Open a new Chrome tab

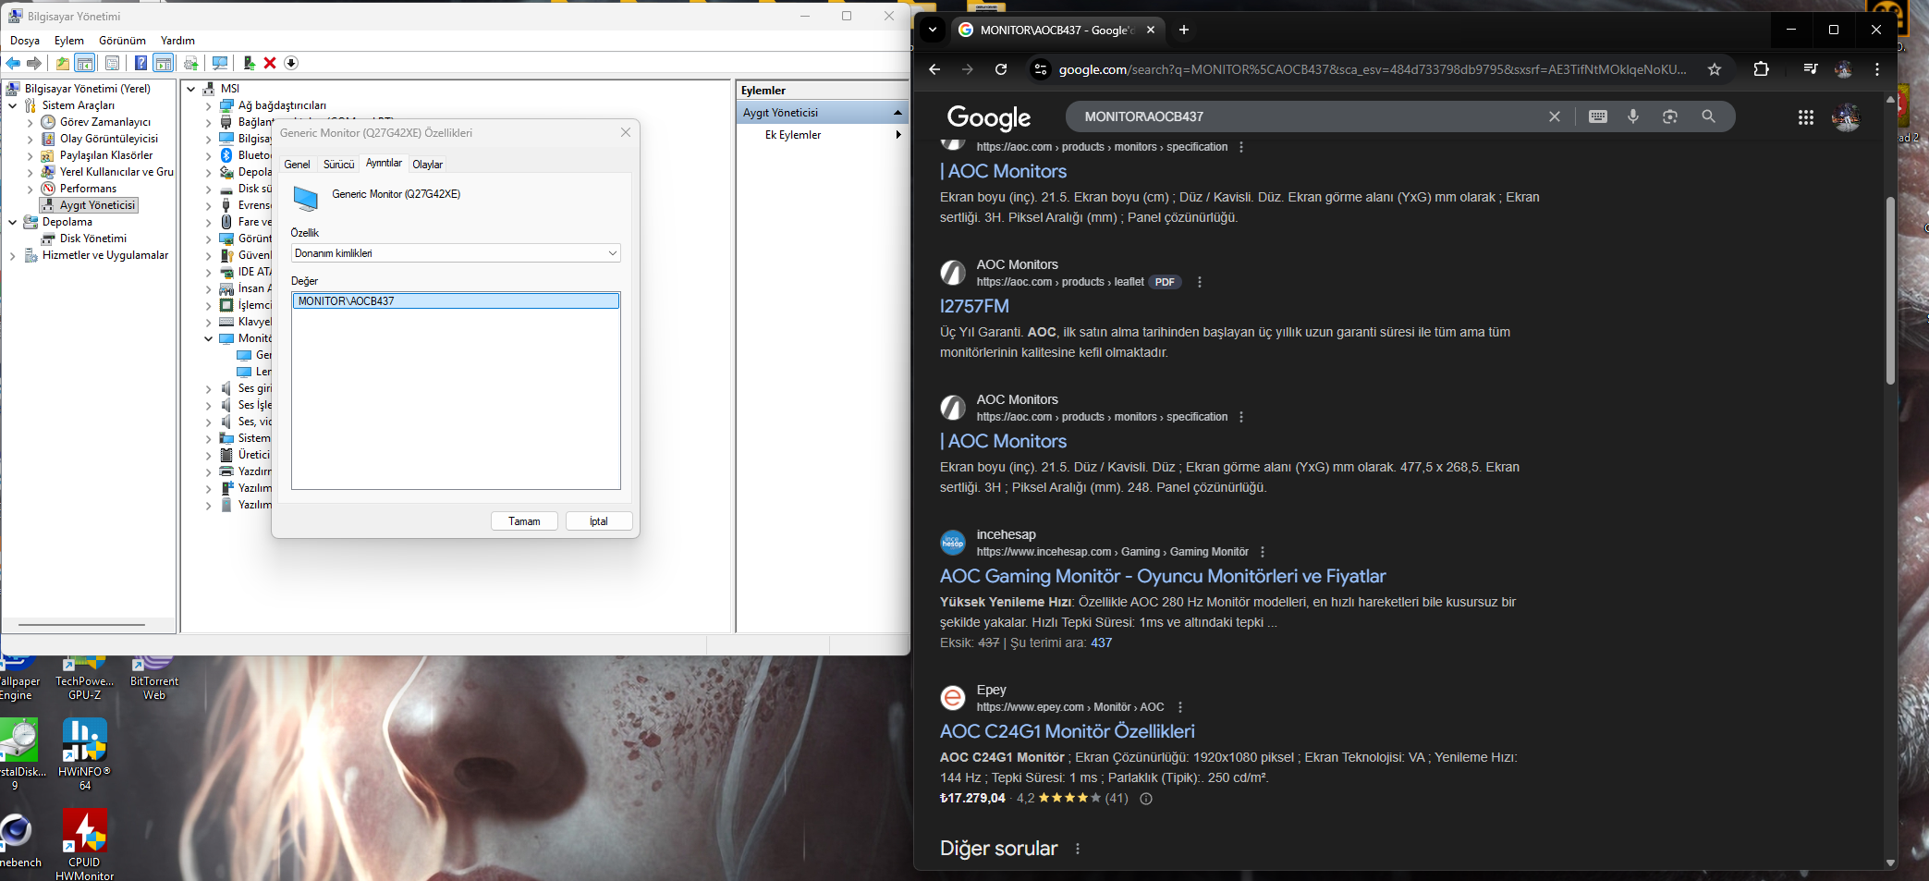(x=1184, y=30)
